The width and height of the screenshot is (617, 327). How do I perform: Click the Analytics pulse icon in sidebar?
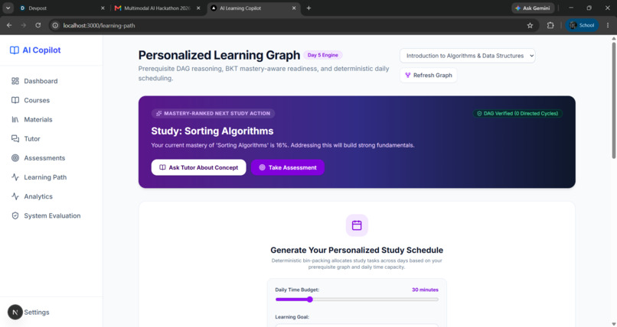point(15,196)
